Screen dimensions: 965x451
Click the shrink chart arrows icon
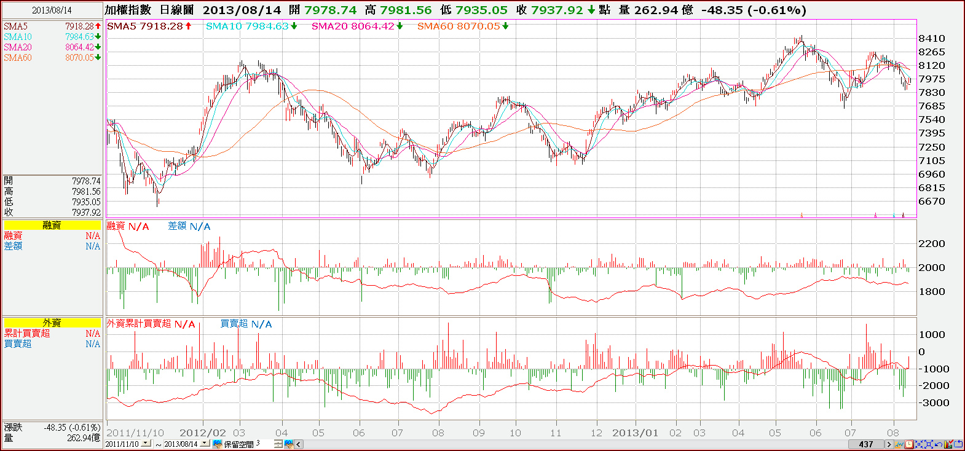(919, 444)
